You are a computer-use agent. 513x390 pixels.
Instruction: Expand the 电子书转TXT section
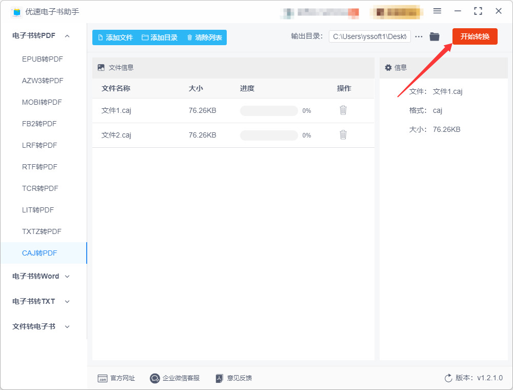[x=41, y=301]
